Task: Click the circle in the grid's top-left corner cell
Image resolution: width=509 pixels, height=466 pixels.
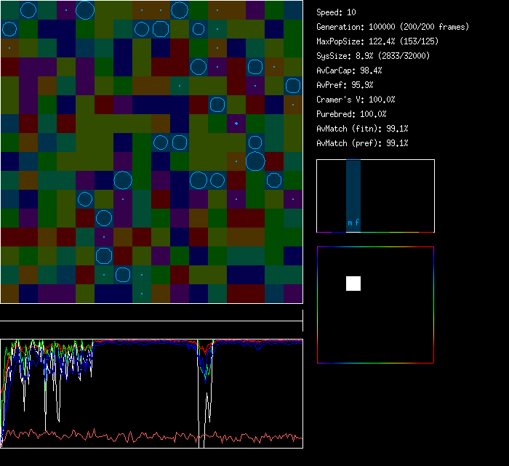Action: click(28, 10)
